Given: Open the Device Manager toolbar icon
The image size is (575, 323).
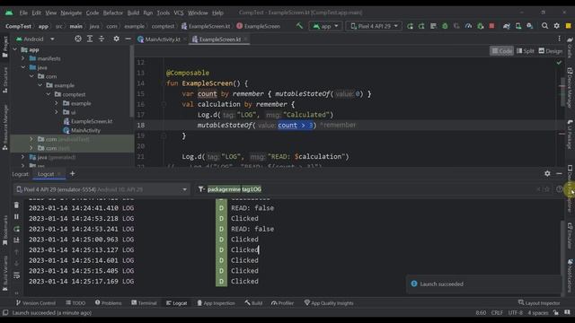Looking at the screenshot, I should pos(518,26).
